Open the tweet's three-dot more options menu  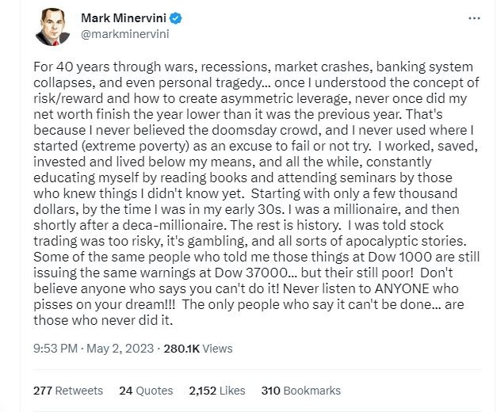coord(474,17)
